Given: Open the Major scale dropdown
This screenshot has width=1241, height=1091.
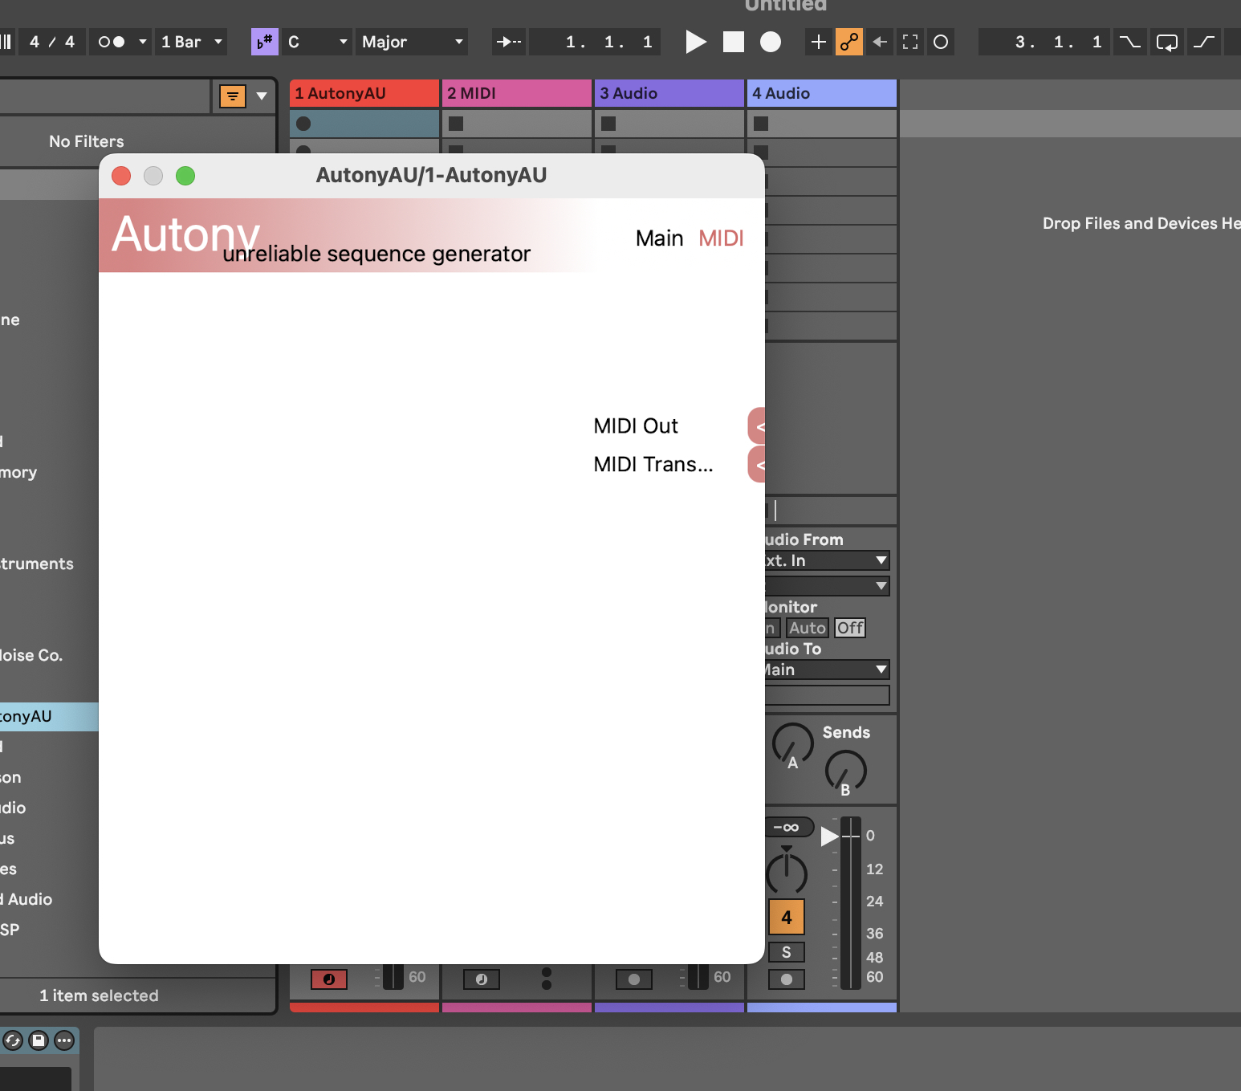Looking at the screenshot, I should [413, 42].
